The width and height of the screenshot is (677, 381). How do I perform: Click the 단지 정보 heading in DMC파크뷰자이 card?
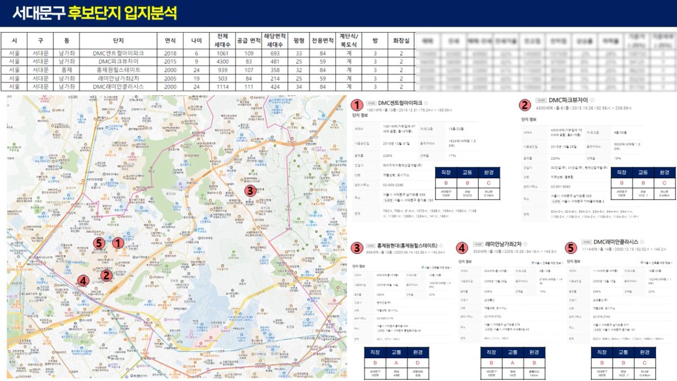click(529, 119)
